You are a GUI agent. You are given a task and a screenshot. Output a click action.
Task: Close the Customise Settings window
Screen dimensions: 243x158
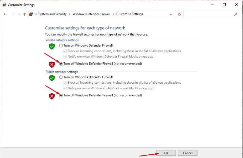236,5
